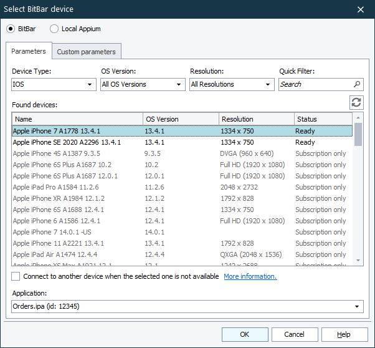Refresh the found devices list
Screen dimensions: 375x348
tap(356, 102)
